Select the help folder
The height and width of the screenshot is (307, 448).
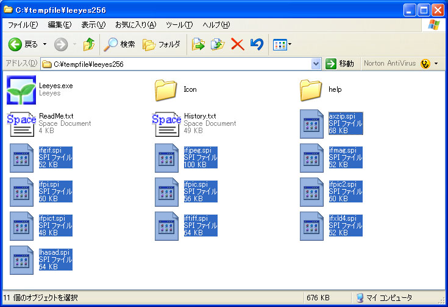point(311,90)
